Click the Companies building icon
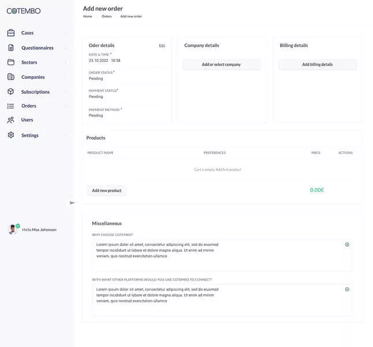Viewport: 373px width, 347px height. (x=11, y=77)
